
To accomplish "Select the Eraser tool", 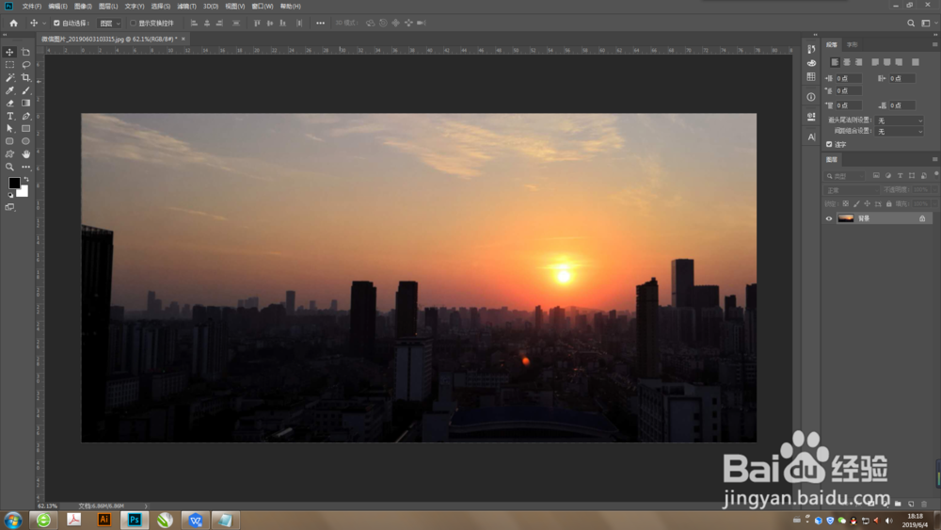I will tap(9, 104).
